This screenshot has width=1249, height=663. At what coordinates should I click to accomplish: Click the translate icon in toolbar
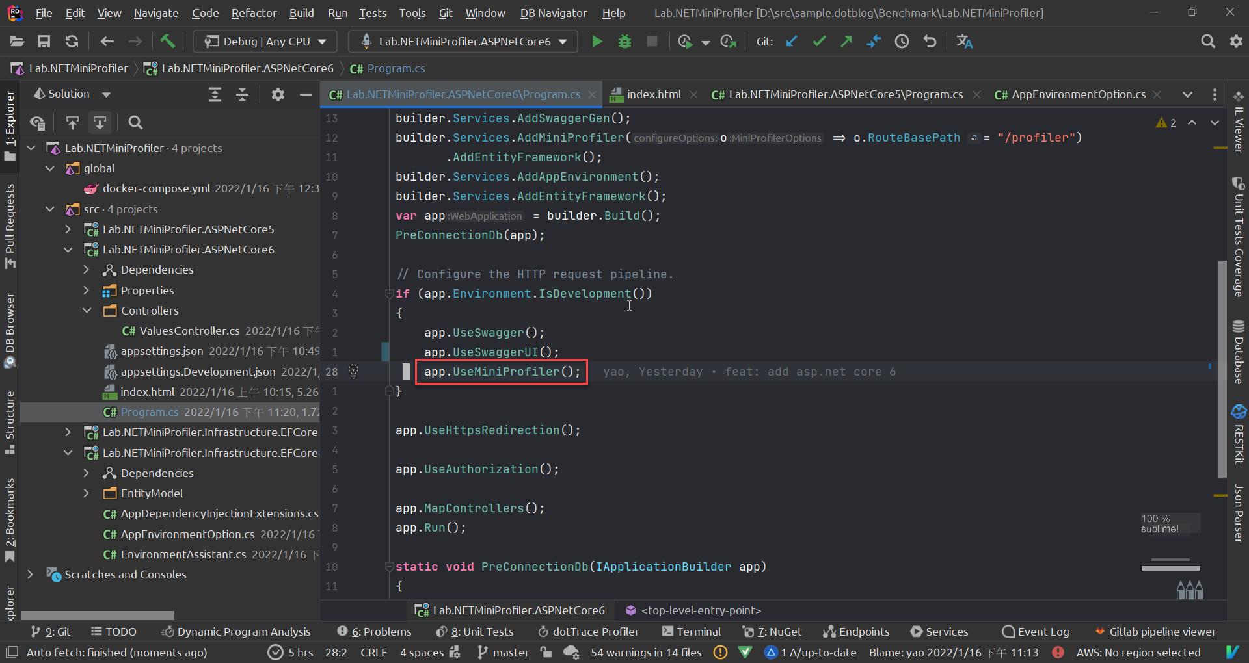click(965, 42)
